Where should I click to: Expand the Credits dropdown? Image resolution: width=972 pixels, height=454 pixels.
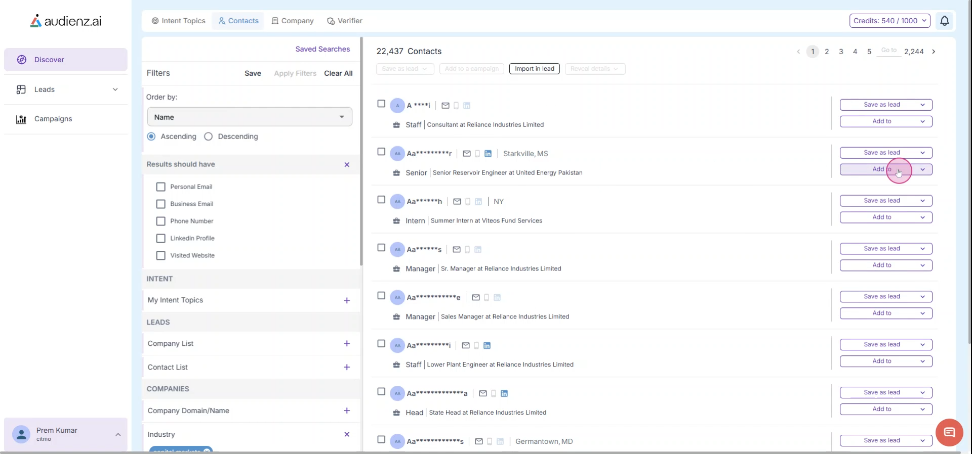pyautogui.click(x=889, y=21)
